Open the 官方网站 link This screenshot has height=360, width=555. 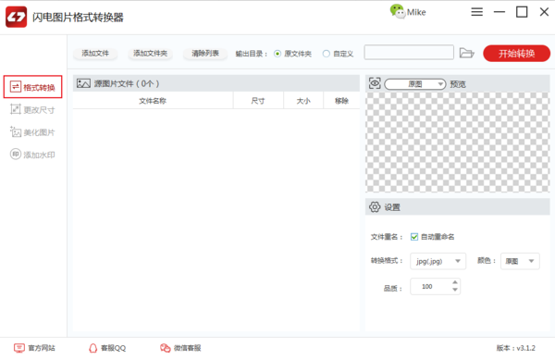[x=34, y=348]
